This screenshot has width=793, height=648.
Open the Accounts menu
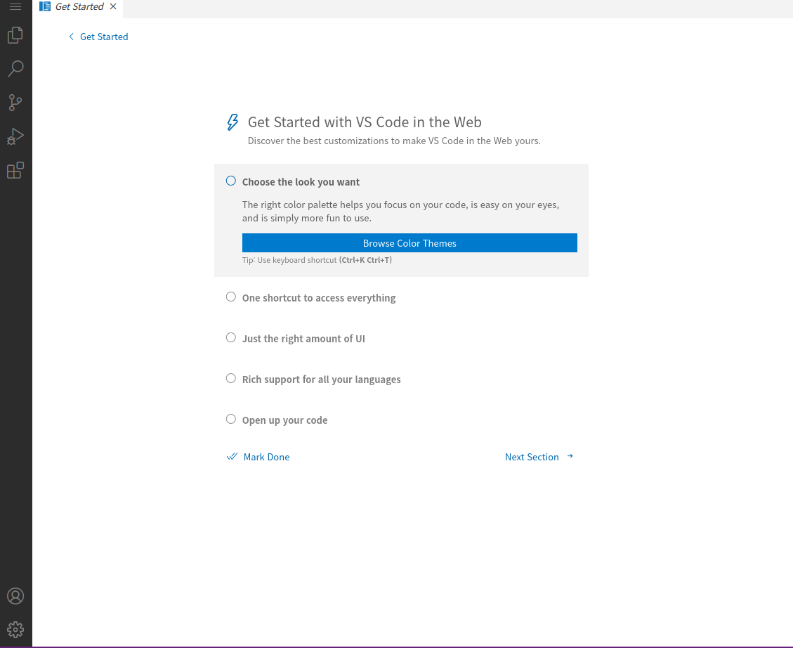pos(15,596)
